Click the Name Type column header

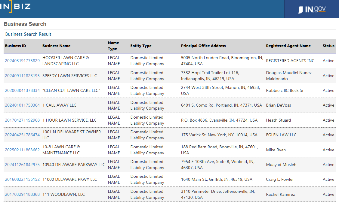pyautogui.click(x=113, y=46)
